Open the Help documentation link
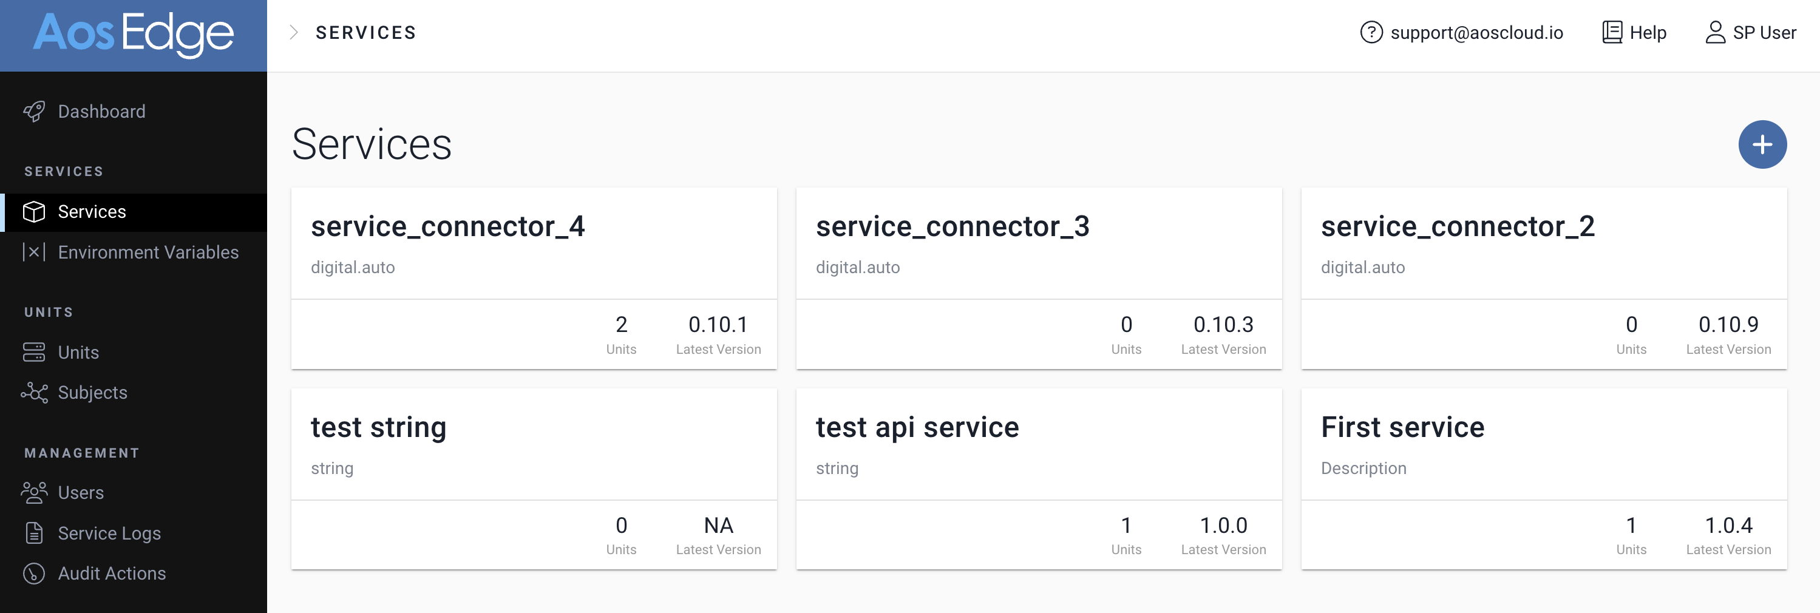Viewport: 1820px width, 613px height. pyautogui.click(x=1634, y=33)
